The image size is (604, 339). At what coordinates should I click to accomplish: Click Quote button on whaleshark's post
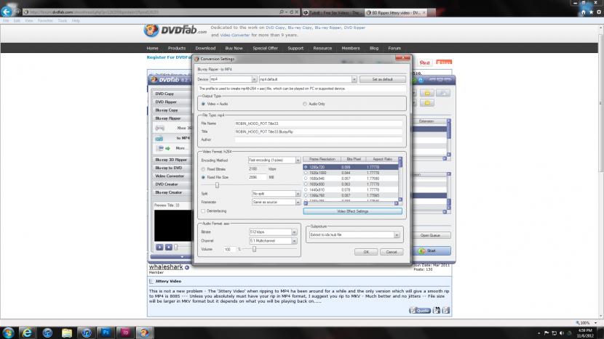tap(420, 310)
